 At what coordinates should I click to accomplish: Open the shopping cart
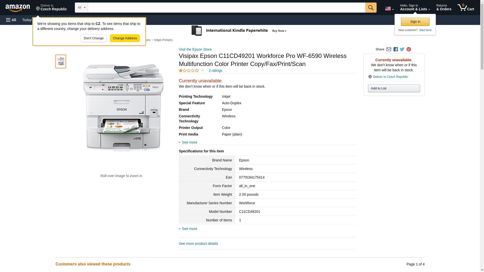[466, 8]
